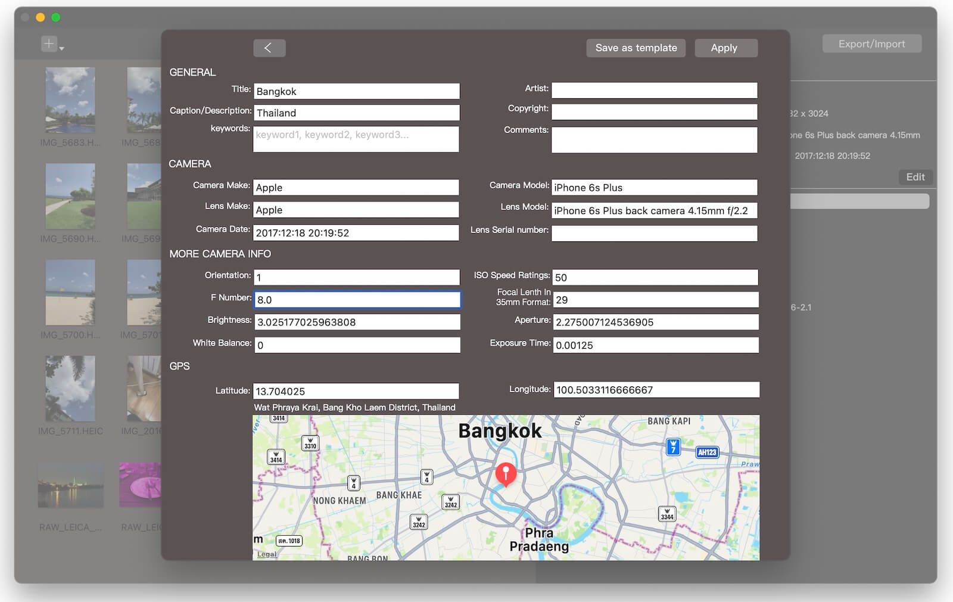Select the Artist text field
The height and width of the screenshot is (602, 953).
coord(654,90)
